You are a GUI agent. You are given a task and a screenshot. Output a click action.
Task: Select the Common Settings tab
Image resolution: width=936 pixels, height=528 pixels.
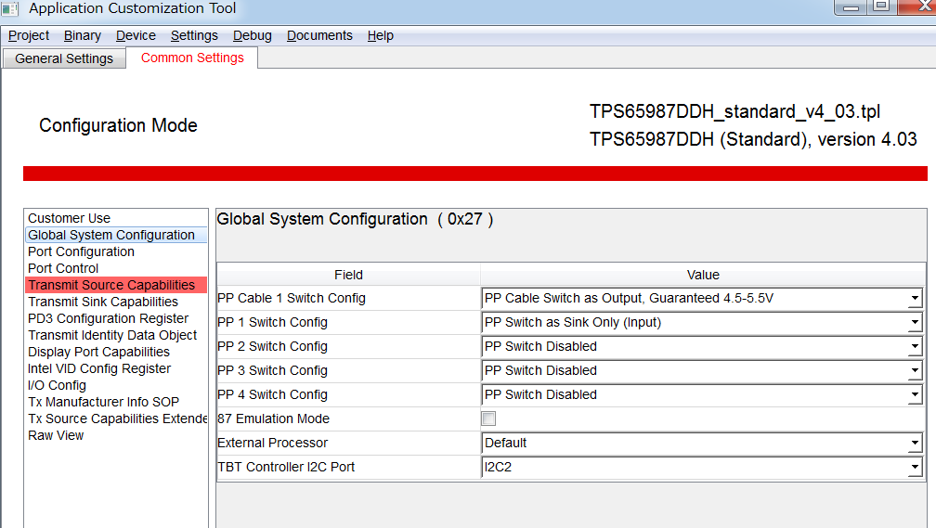pyautogui.click(x=192, y=58)
